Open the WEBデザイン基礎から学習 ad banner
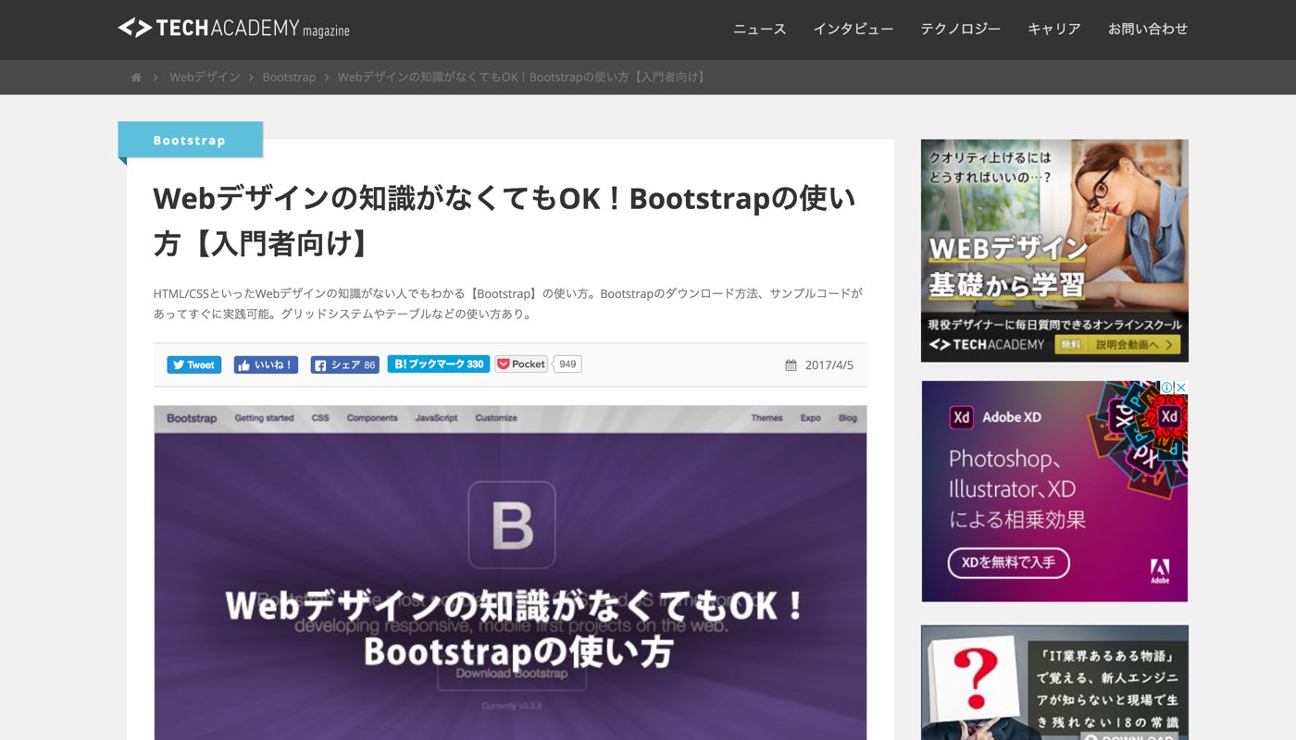 pyautogui.click(x=1054, y=251)
